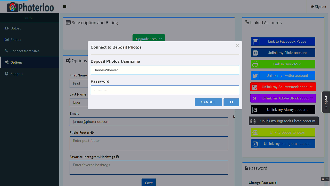330x186 pixels.
Task: Click the refresh spinner submit button
Action: click(231, 102)
